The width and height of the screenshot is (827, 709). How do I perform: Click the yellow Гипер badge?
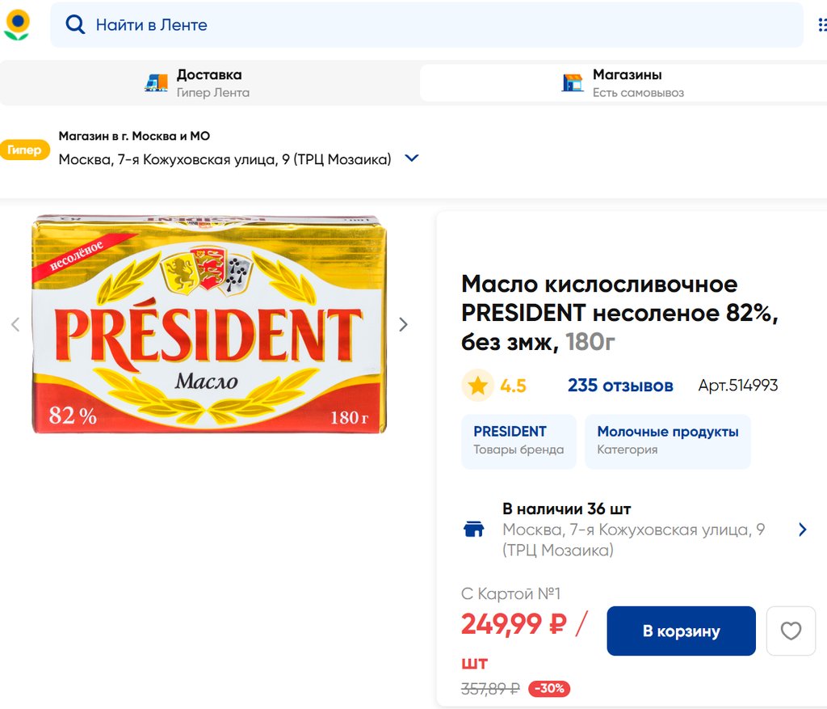[25, 150]
